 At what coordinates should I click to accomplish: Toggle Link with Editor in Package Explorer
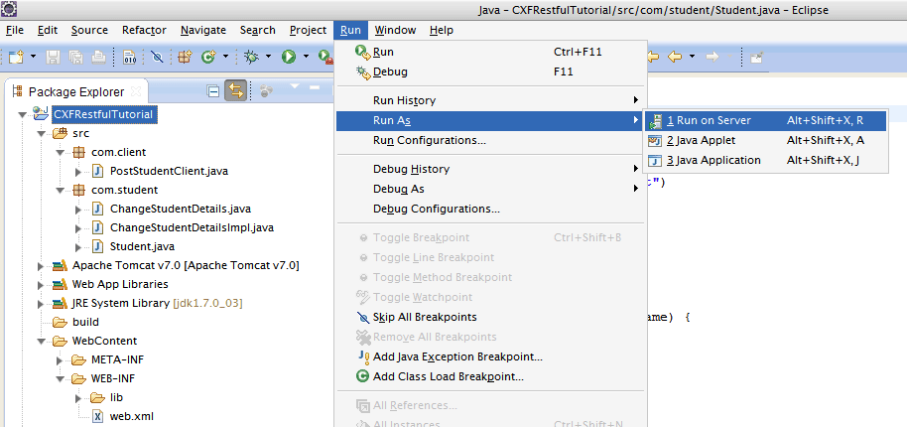point(236,91)
